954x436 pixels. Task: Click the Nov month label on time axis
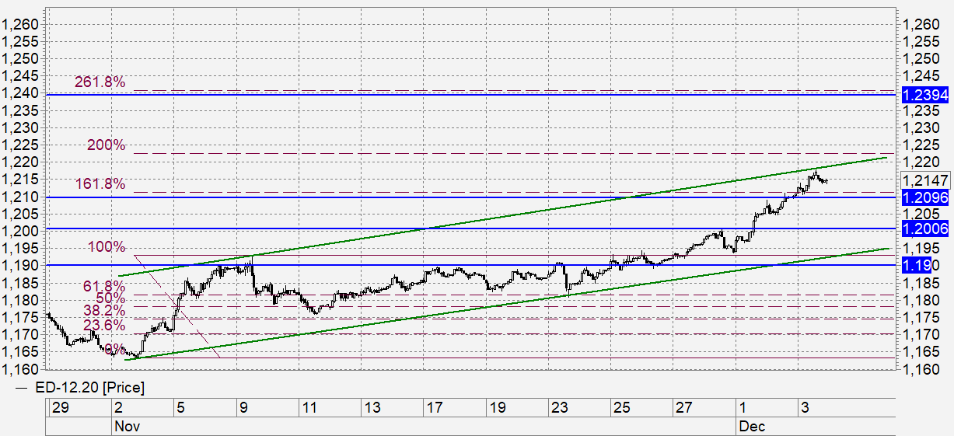point(126,426)
